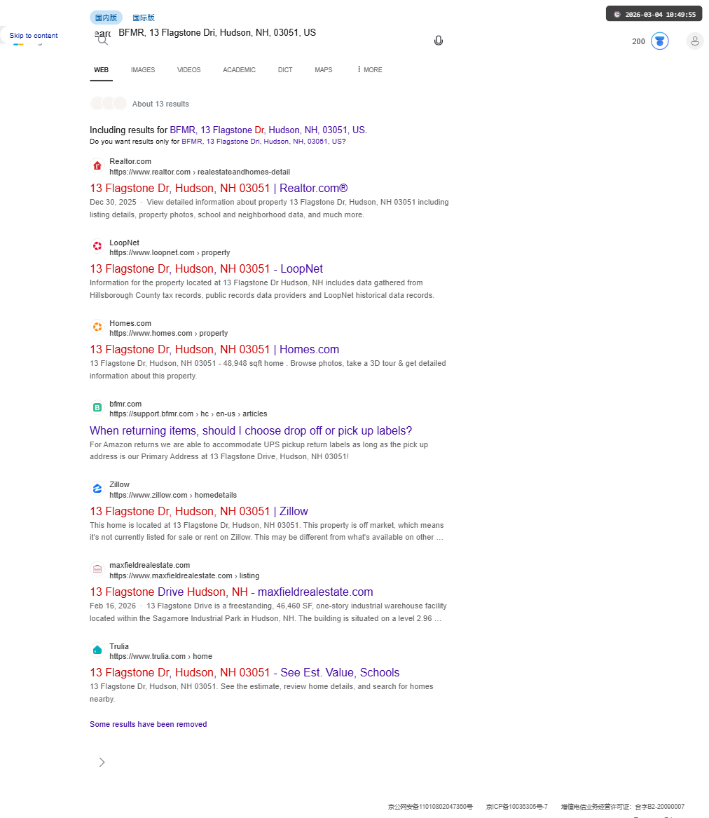Click the Zillow favicon icon
Image resolution: width=709 pixels, height=818 pixels.
[97, 489]
